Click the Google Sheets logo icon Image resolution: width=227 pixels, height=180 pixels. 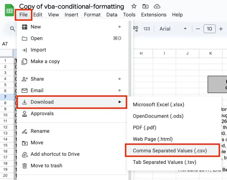click(9, 11)
